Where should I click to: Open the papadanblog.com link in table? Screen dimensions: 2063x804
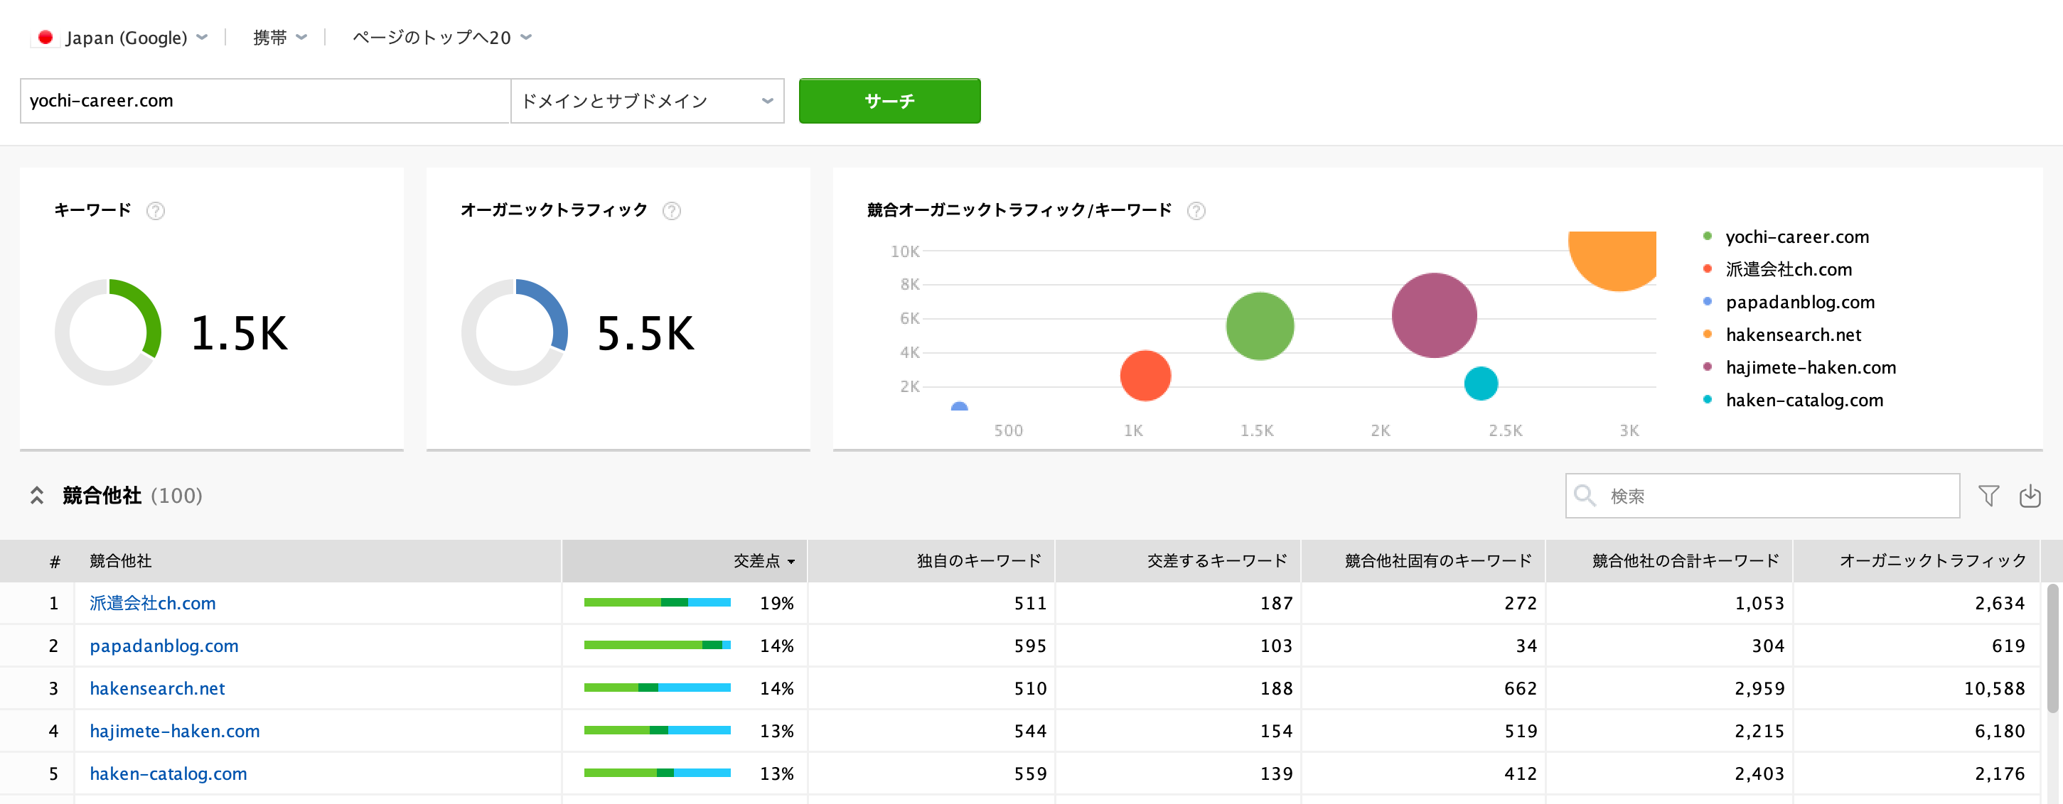164,646
